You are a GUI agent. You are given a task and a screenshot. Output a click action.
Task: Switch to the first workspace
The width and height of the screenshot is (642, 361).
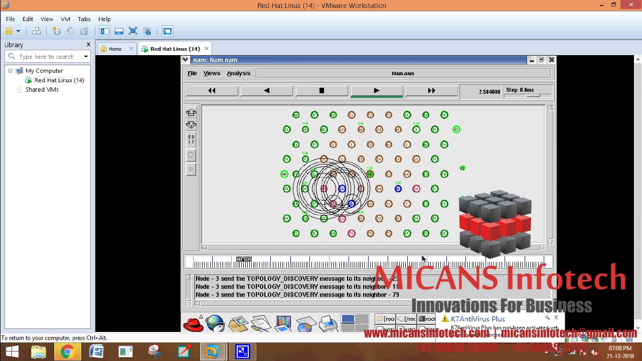348,319
